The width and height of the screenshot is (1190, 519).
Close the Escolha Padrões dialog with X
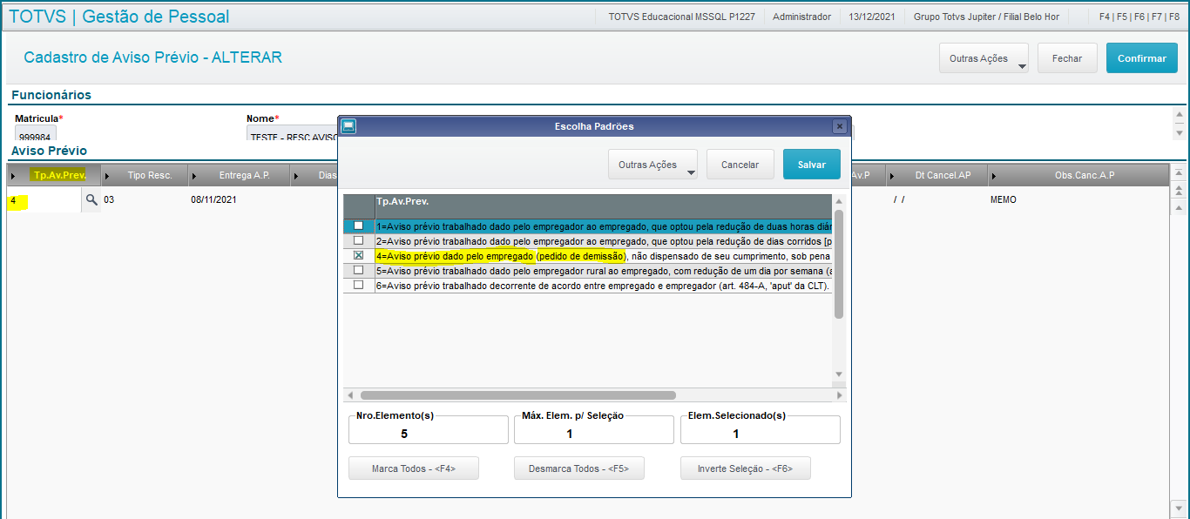coord(840,126)
